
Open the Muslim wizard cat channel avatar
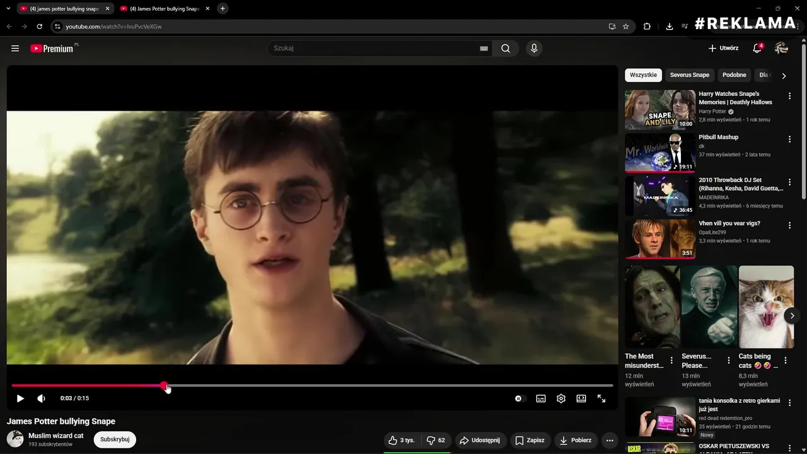point(15,439)
